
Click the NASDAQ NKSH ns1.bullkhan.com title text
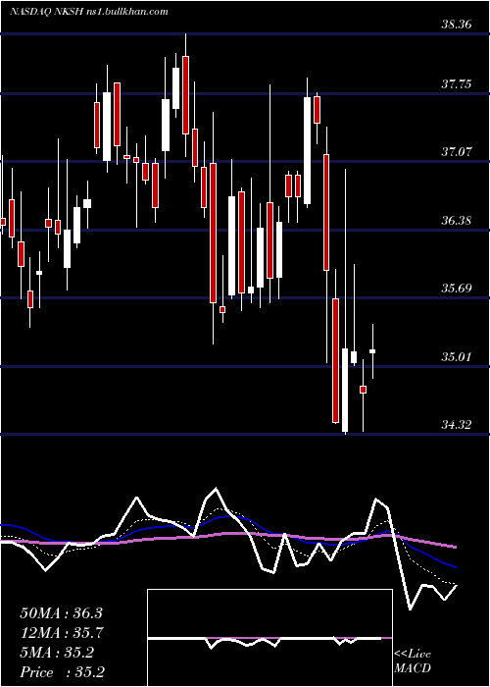point(88,12)
